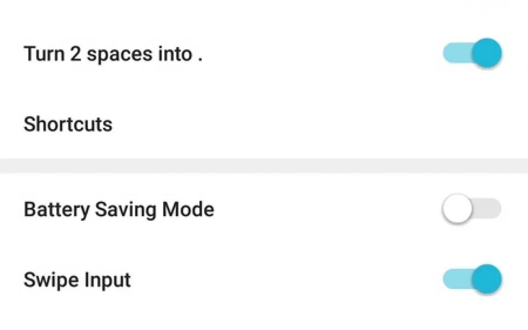Click light-blue track of Turn 2 spaces toggle

pyautogui.click(x=453, y=53)
